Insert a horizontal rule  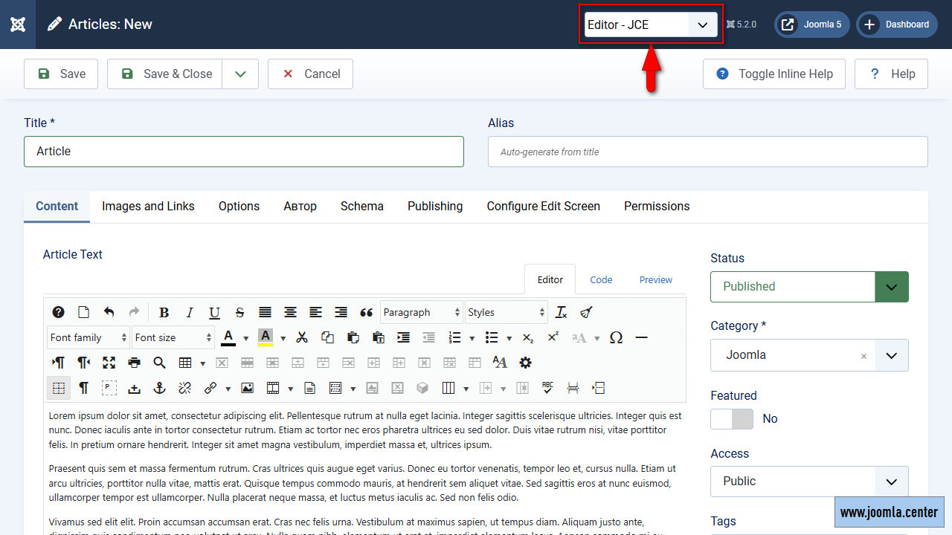[641, 337]
